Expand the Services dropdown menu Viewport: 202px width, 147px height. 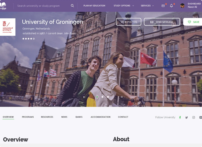click(147, 6)
